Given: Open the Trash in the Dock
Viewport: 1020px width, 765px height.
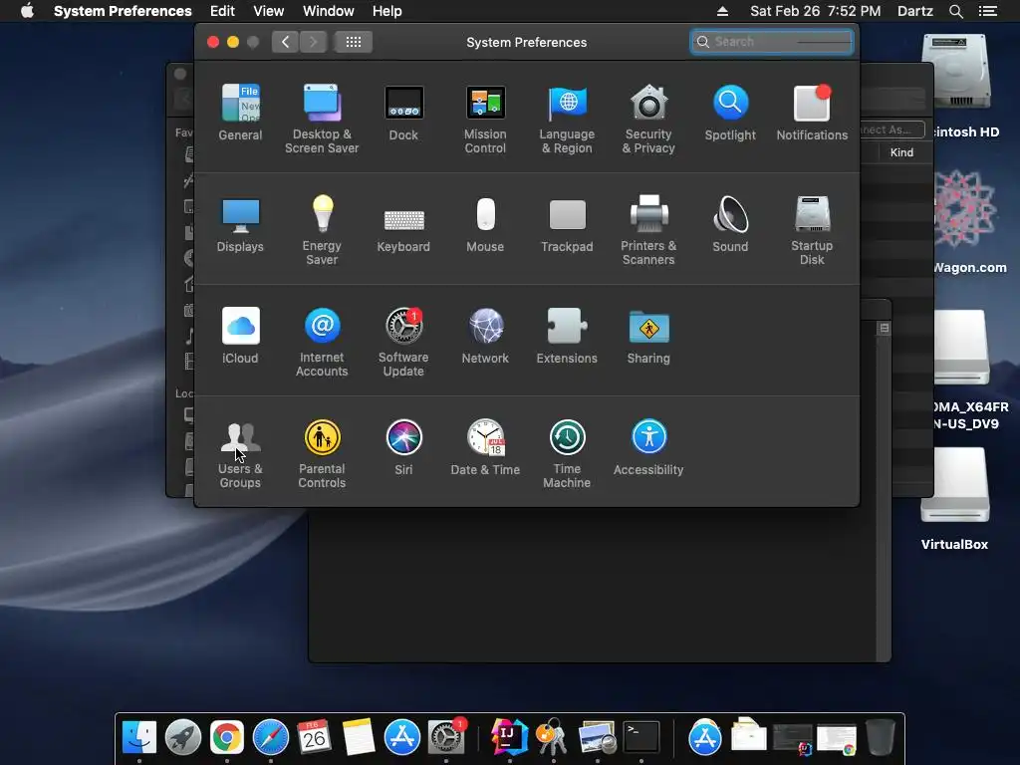Looking at the screenshot, I should 881,738.
